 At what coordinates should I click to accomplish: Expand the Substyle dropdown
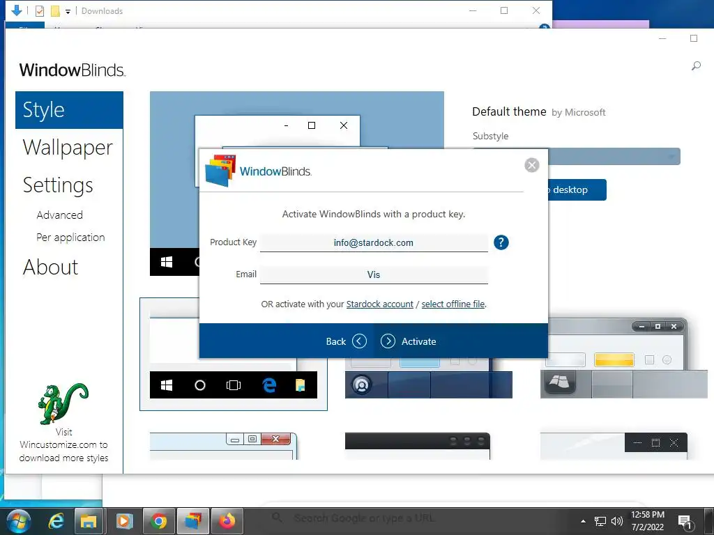coord(614,157)
